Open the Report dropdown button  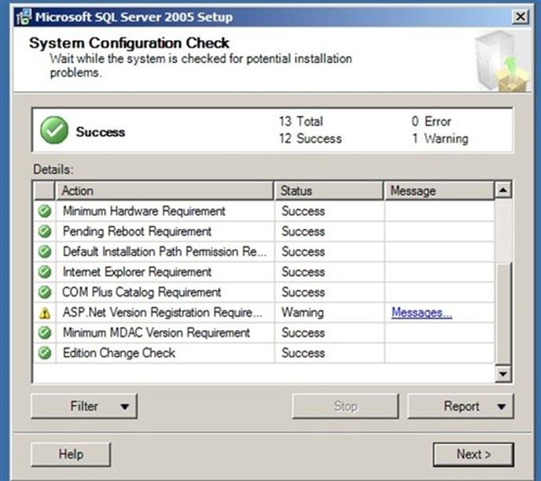[x=461, y=406]
